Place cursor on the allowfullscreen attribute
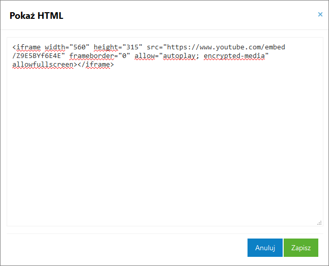This screenshot has width=329, height=266. [43, 65]
